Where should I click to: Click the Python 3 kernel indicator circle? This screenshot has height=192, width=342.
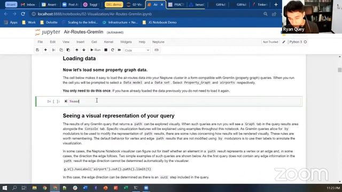tap(305, 42)
